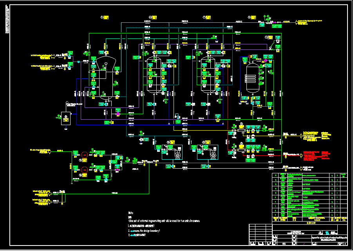Select the fourth yellow equipment tag at top

pos(253,17)
